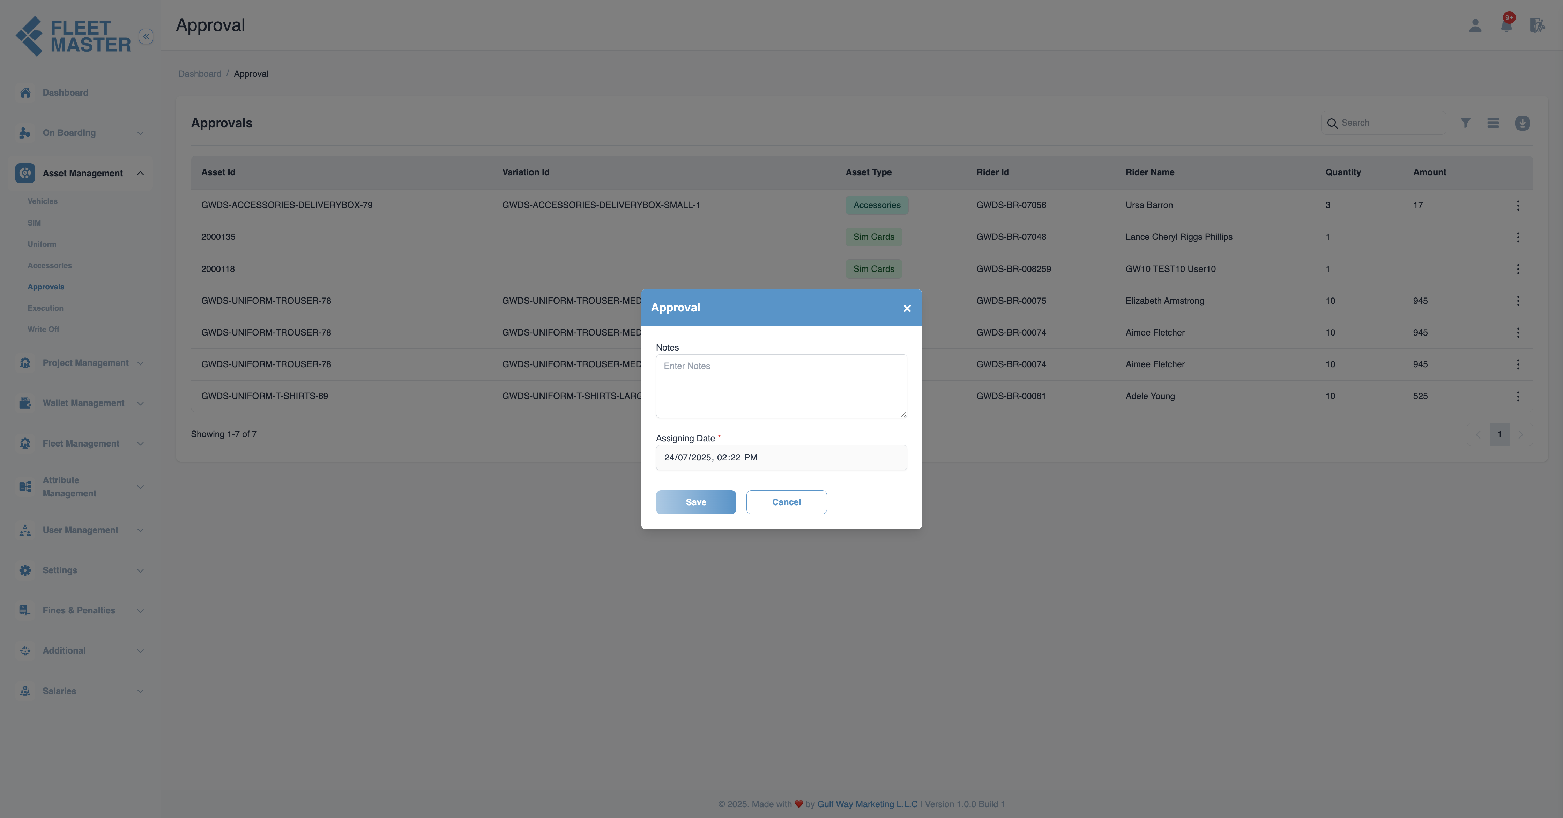Open the Accessories submenu item
The image size is (1563, 818).
tap(50, 266)
